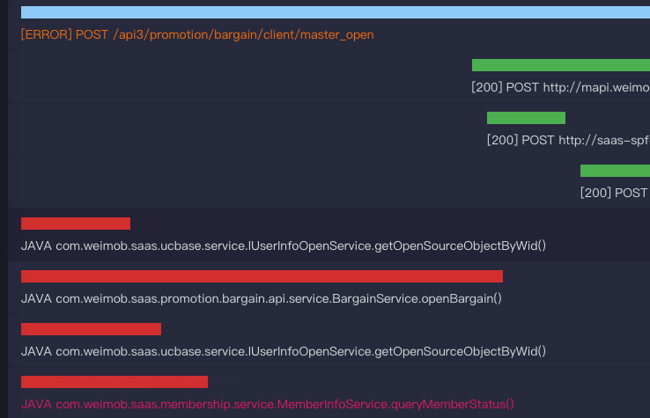Click the red bar above queryMemberStatus
The image size is (650, 418).
[114, 382]
